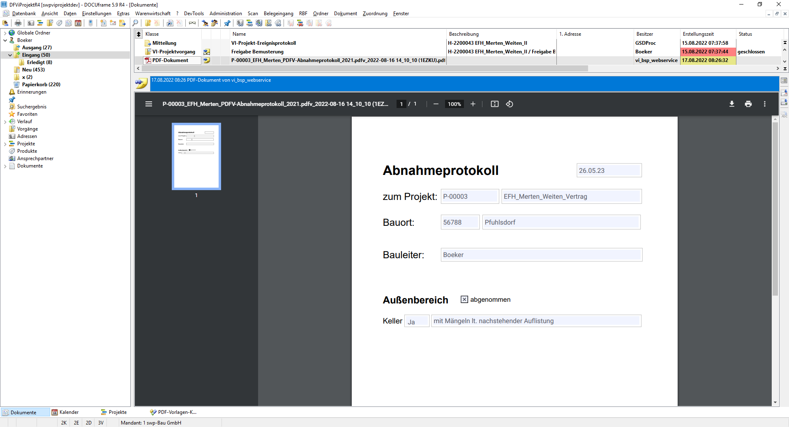Download the PDF document
The width and height of the screenshot is (789, 427).
click(x=732, y=104)
